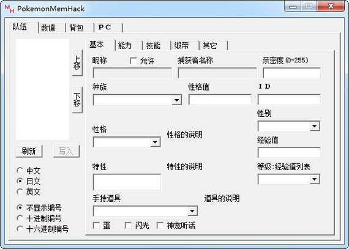349x249 pixels.
Task: Expand the 性别 gender dropdown
Action: click(x=315, y=126)
